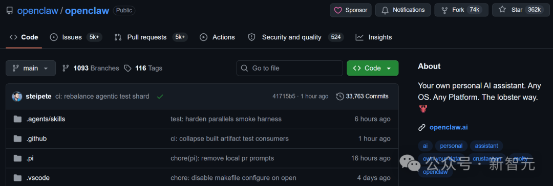Image resolution: width=553 pixels, height=186 pixels.
Task: Click the chain link icon beside openclaw.ai
Action: point(422,128)
